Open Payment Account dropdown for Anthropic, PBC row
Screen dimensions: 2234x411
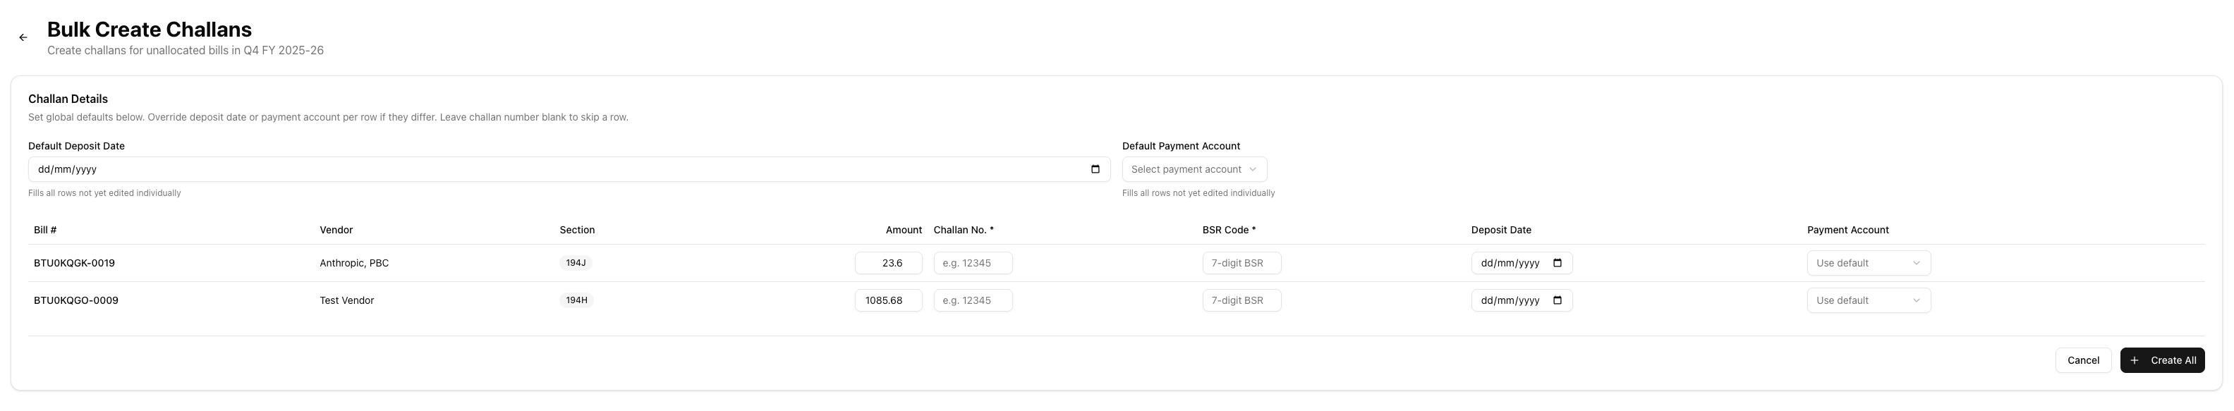(1868, 263)
